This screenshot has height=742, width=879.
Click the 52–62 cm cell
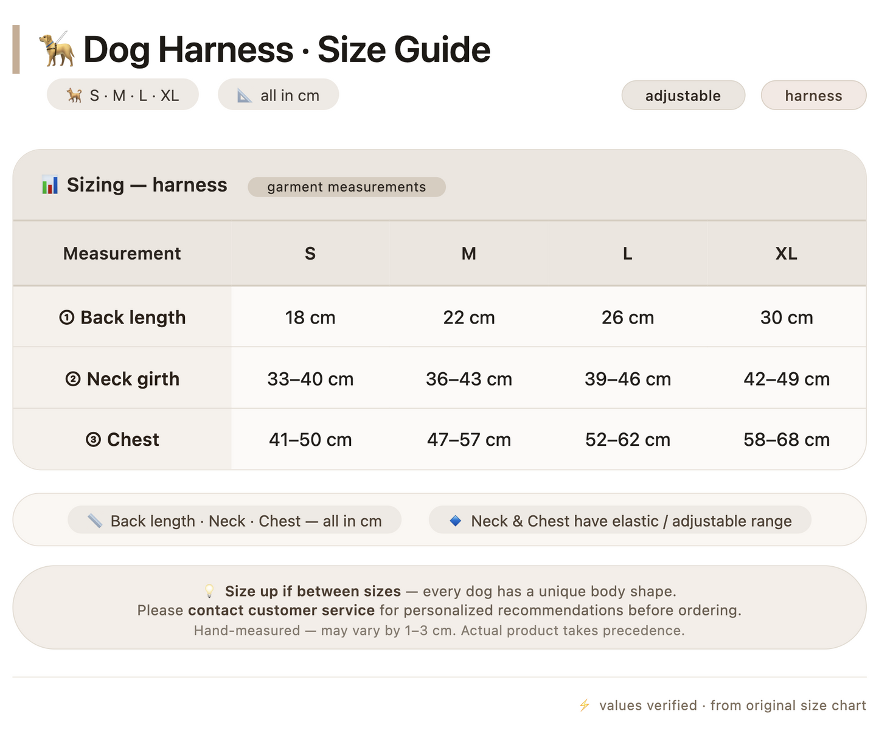tap(628, 439)
